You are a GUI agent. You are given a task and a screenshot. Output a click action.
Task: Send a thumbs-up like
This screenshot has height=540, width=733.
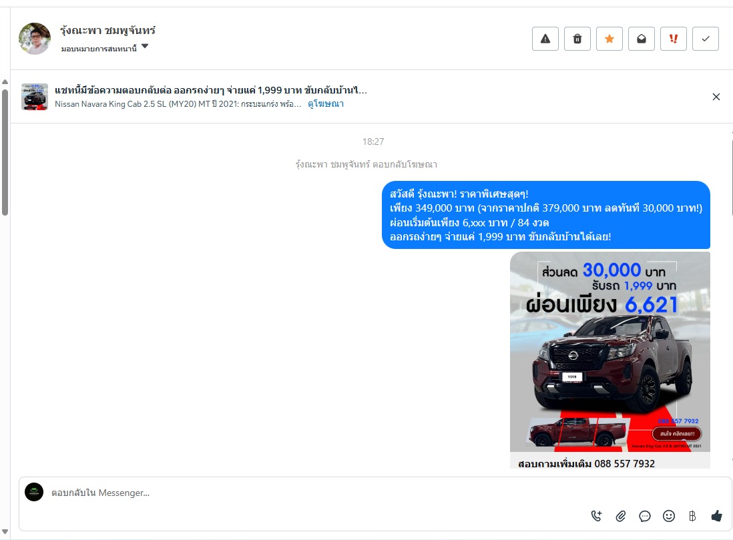716,516
